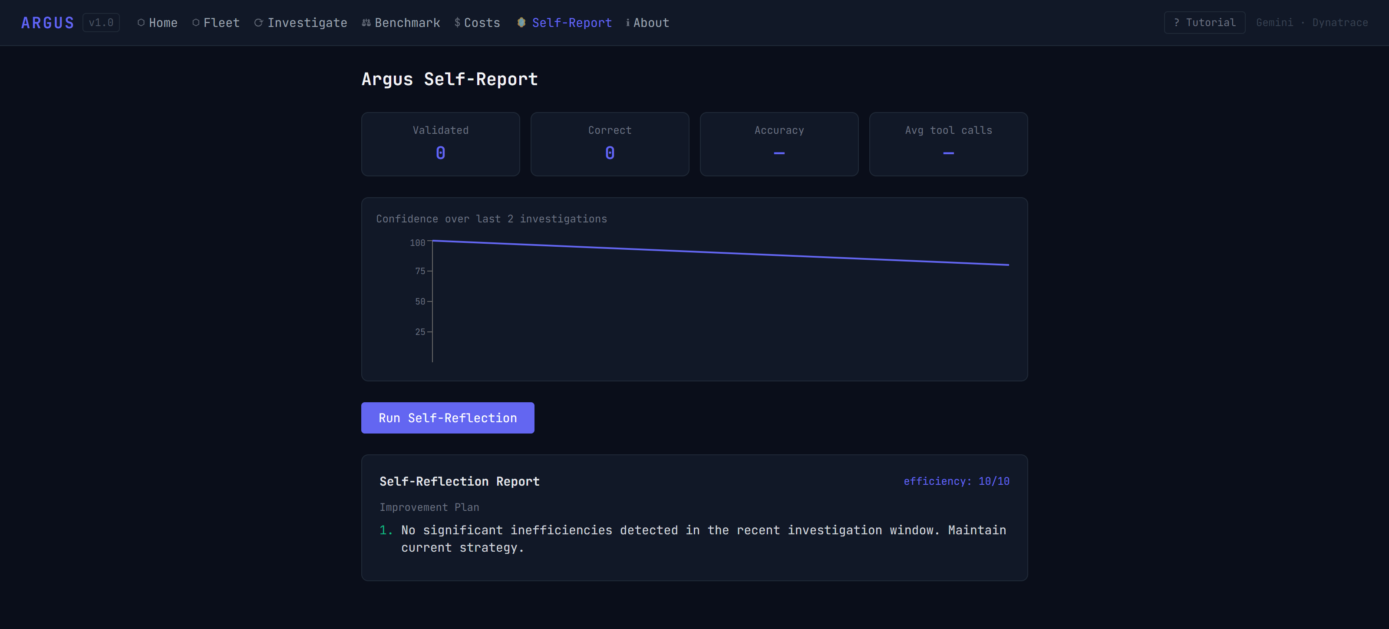Open the Tutorial
The height and width of the screenshot is (629, 1389).
(1204, 23)
